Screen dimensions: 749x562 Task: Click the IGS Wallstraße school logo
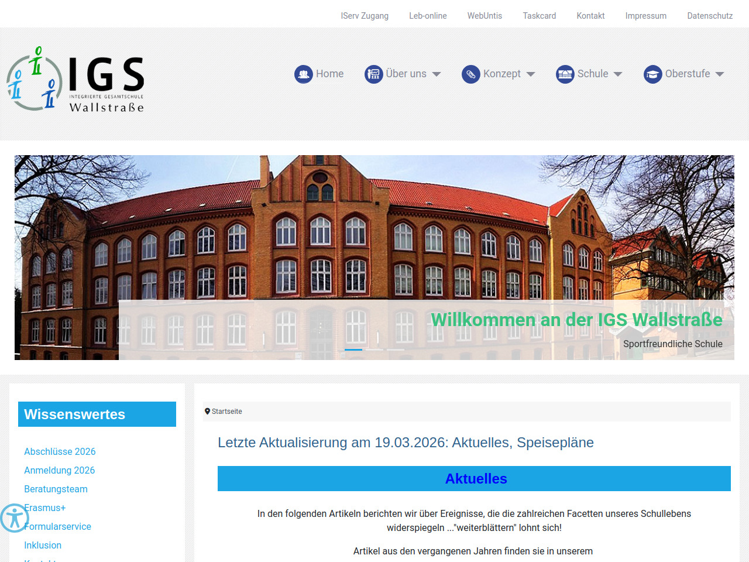[x=75, y=80]
